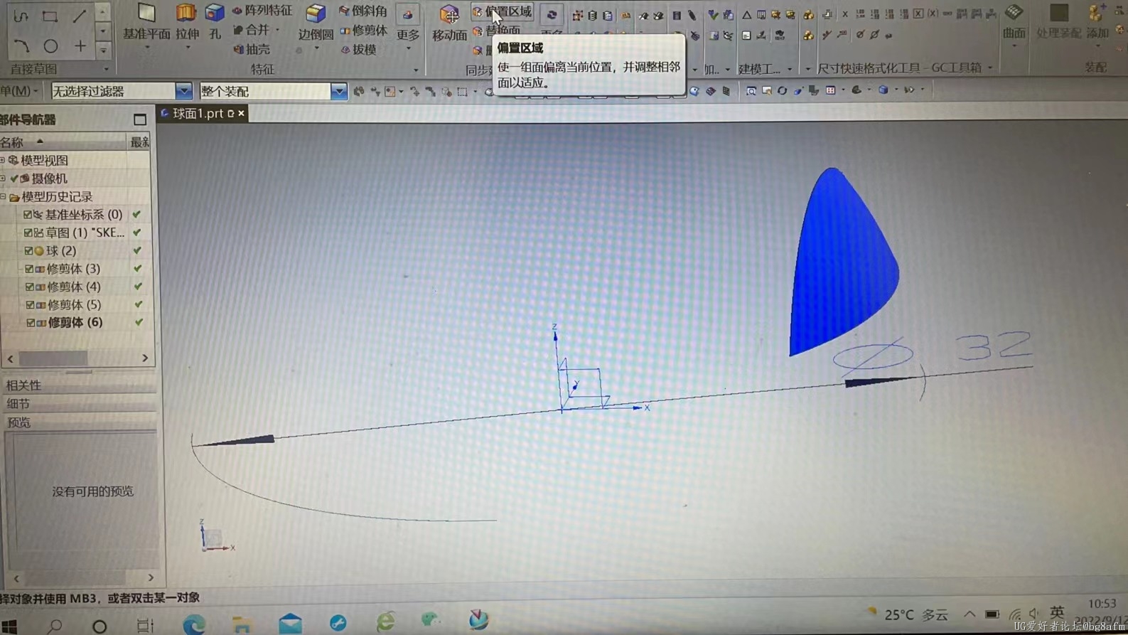Pick the Edge Blend (边倒圆) tool
Image resolution: width=1128 pixels, height=635 pixels.
point(316,23)
